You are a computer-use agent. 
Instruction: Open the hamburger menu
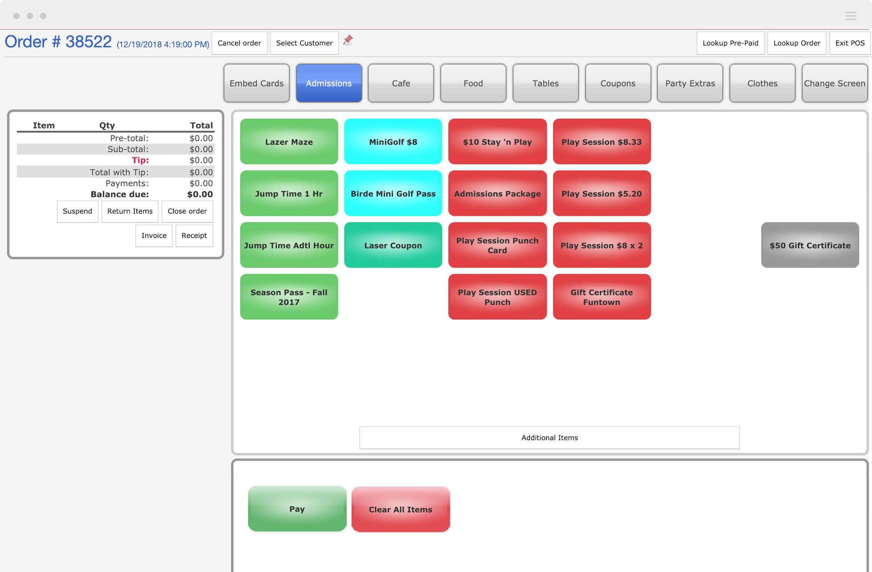[x=850, y=15]
